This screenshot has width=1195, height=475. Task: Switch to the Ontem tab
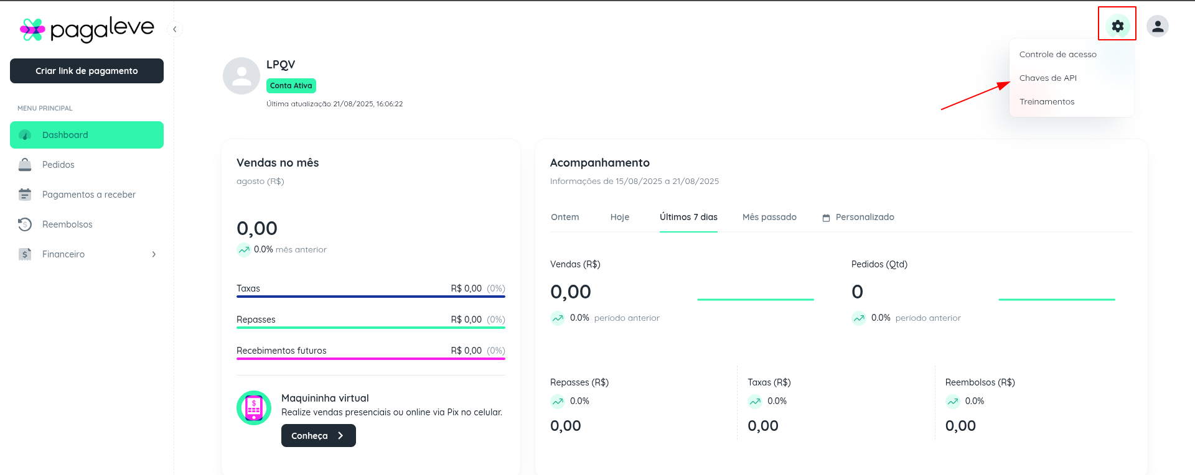pos(565,217)
